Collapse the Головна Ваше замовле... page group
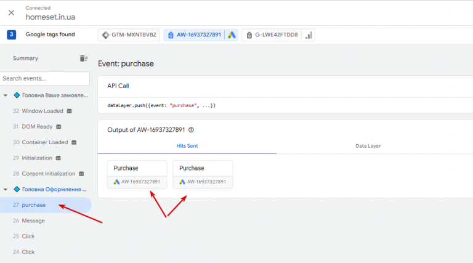Screen dimensions: 473x263 [6, 95]
